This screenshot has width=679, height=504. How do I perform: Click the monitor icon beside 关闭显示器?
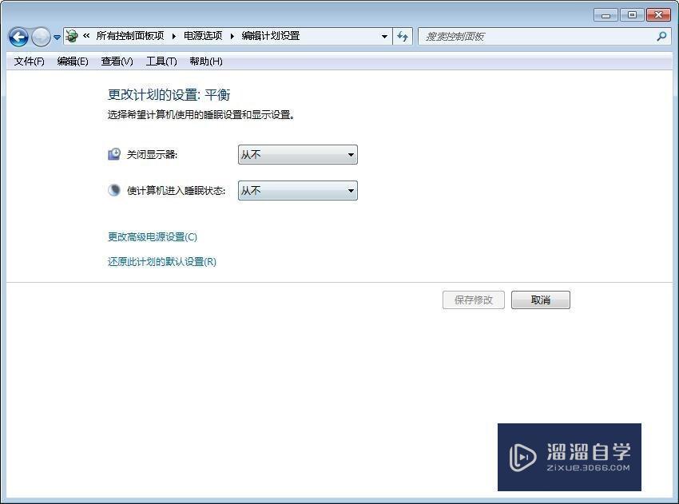pos(113,153)
